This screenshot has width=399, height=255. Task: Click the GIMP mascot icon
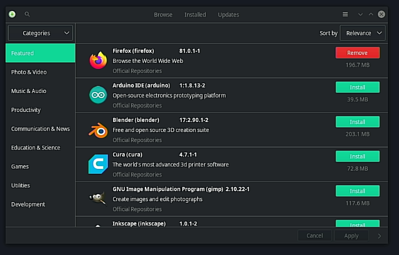(x=98, y=199)
